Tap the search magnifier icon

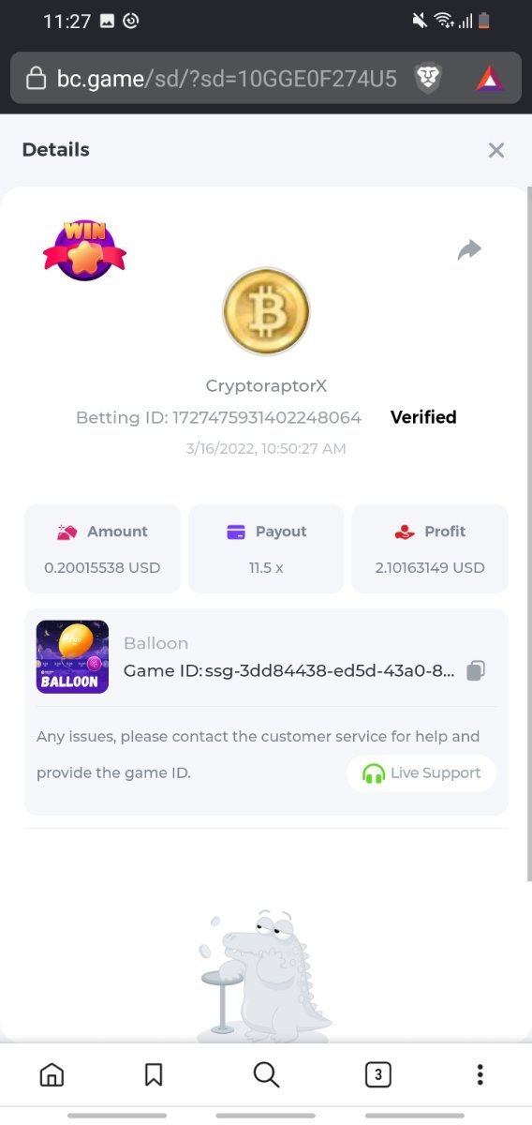267,1074
